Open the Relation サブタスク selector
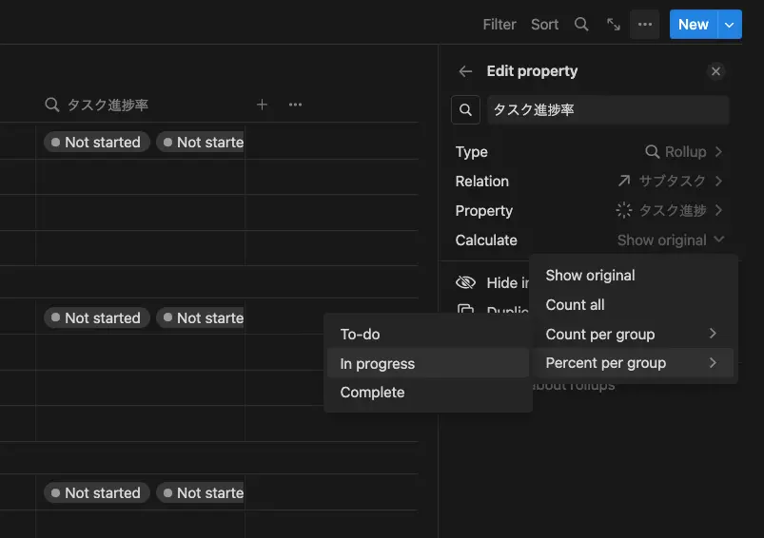Image resolution: width=764 pixels, height=538 pixels. tap(669, 182)
